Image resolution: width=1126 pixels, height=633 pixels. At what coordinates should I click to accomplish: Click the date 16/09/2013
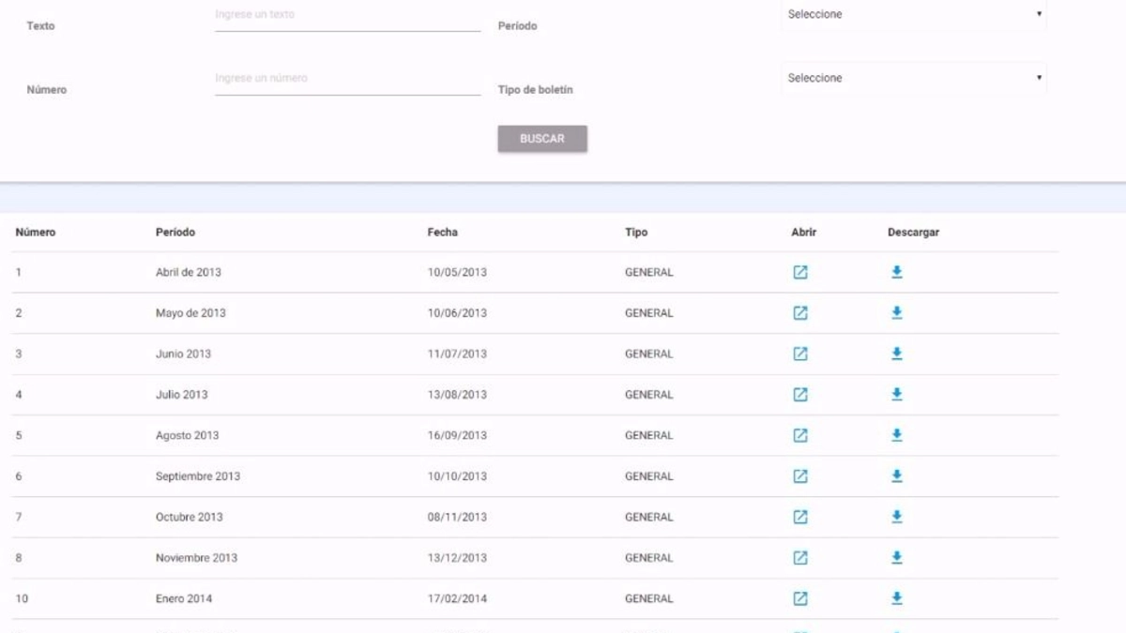coord(457,436)
